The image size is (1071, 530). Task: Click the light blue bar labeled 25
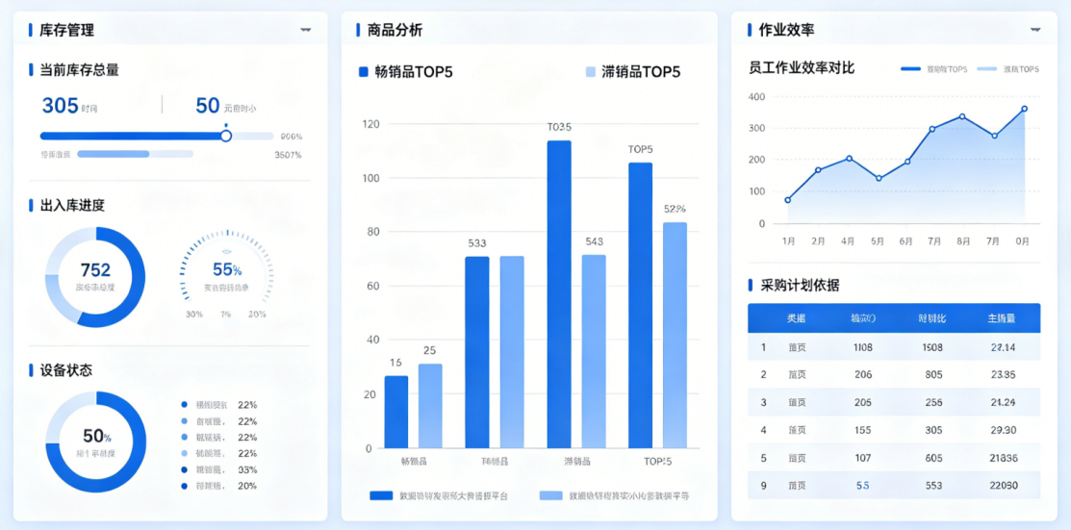coord(430,405)
